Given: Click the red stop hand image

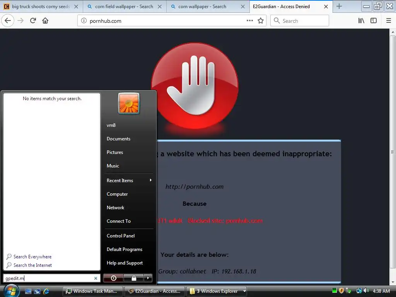Looking at the screenshot, I should (x=195, y=86).
